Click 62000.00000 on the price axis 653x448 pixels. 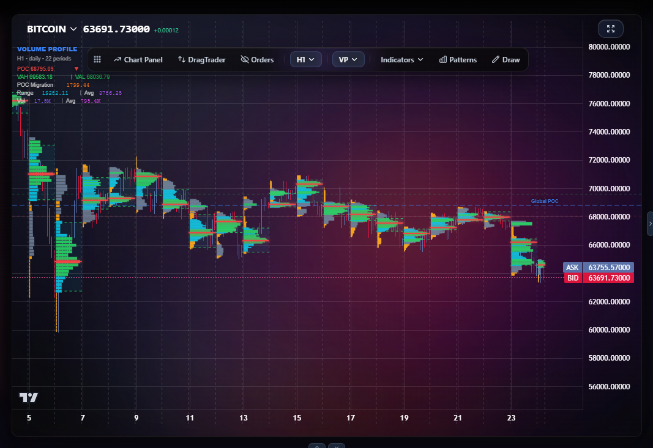[x=609, y=301]
